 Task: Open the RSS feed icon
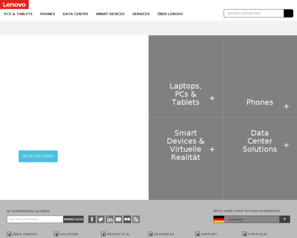(x=136, y=219)
